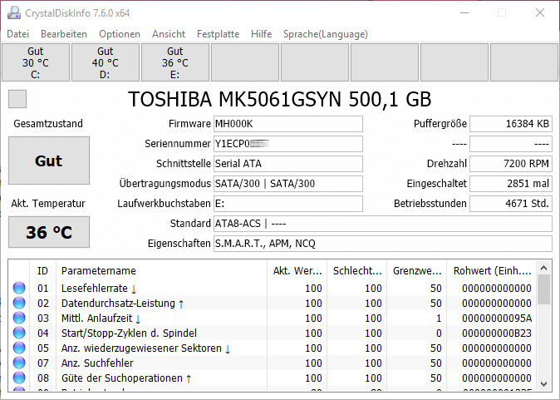Select Anz. wiederzugewiesener Sektoren row text

pyautogui.click(x=141, y=348)
